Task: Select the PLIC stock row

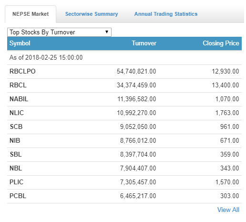Action: 124,182
